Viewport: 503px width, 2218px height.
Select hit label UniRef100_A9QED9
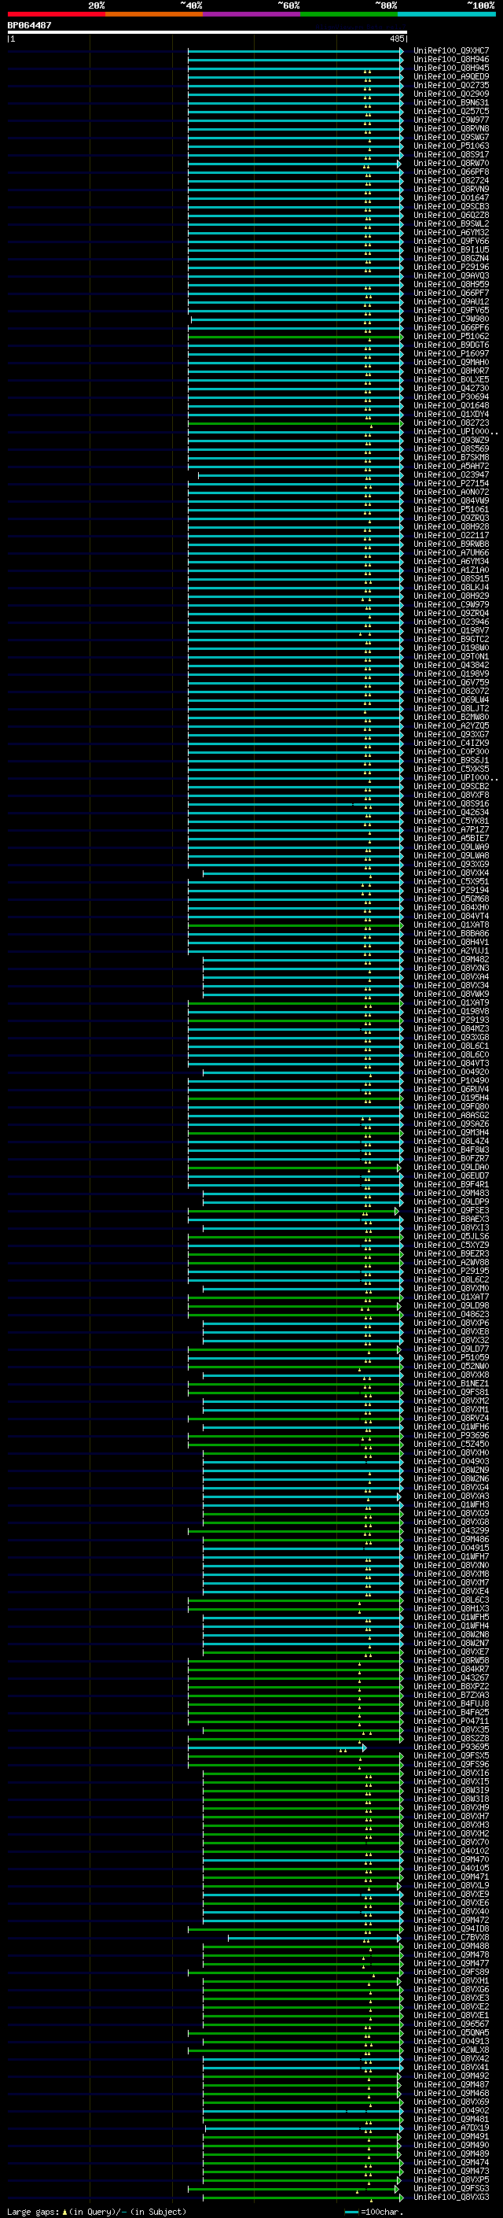click(450, 76)
